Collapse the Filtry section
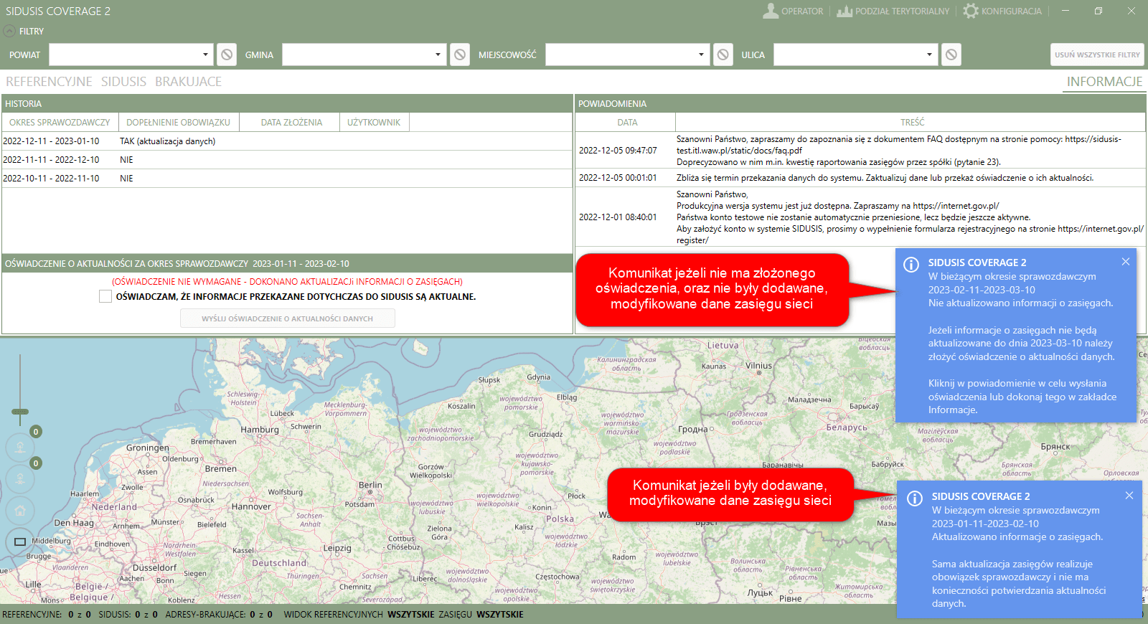Image resolution: width=1148 pixels, height=624 pixels. tap(9, 32)
